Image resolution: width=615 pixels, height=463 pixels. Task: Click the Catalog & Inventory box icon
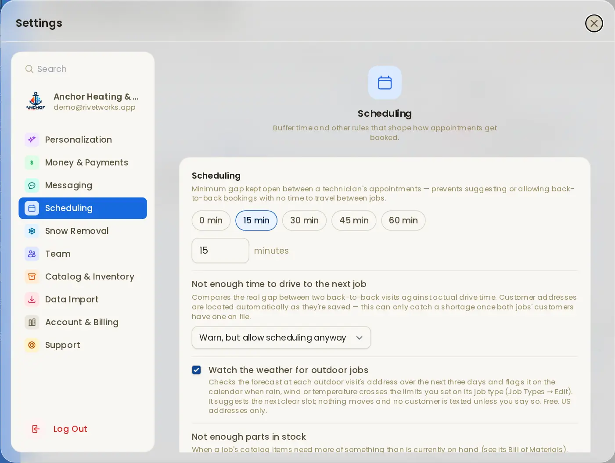[32, 276]
